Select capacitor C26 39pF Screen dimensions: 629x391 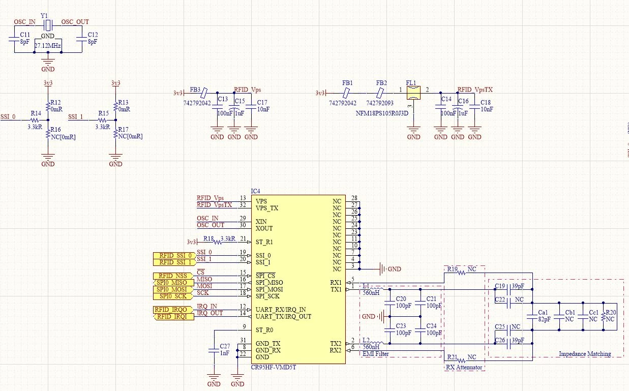point(508,344)
